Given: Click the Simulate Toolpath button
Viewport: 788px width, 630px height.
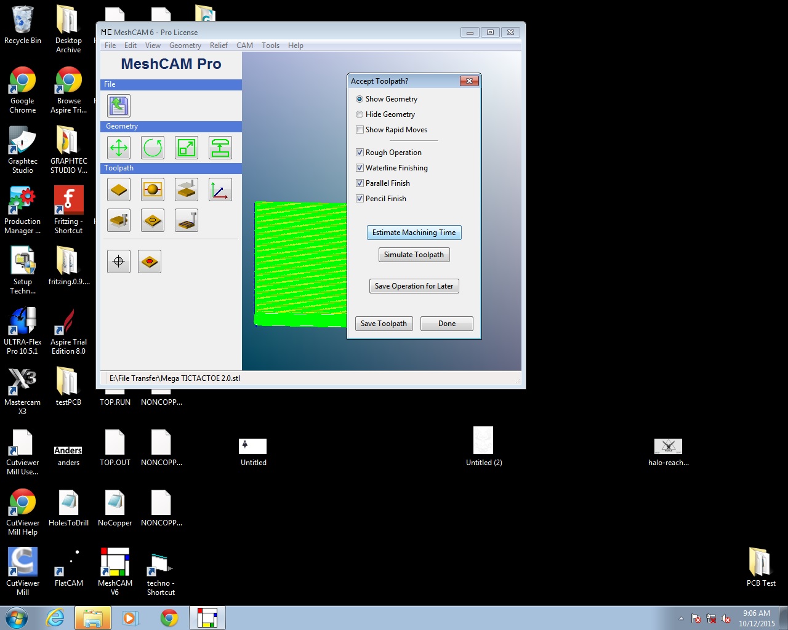Looking at the screenshot, I should coord(414,255).
